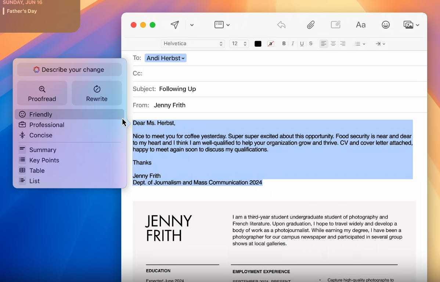Attach a file using the paperclip icon
440x282 pixels.
point(311,25)
